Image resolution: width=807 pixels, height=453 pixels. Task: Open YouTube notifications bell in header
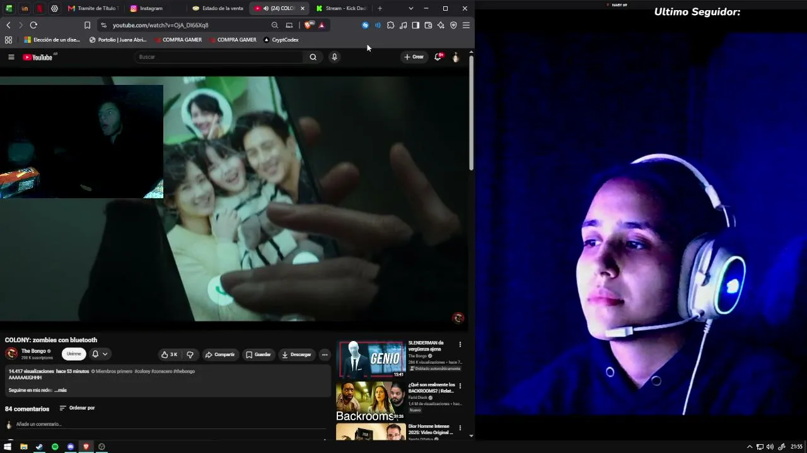click(438, 57)
